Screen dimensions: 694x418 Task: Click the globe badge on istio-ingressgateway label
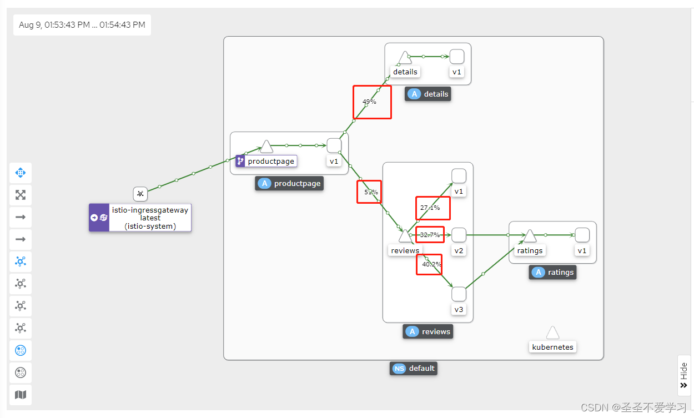click(104, 218)
